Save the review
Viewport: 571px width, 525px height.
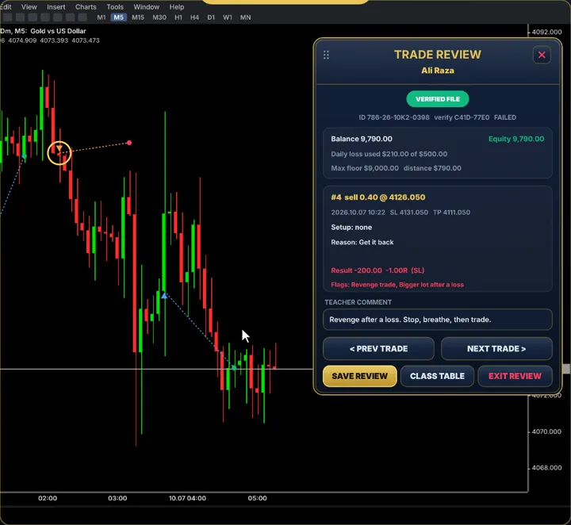click(x=360, y=376)
